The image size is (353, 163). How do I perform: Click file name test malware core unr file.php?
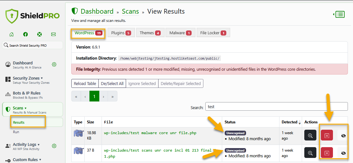[150, 133]
